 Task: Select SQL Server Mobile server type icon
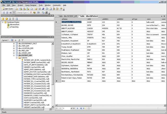13,19
